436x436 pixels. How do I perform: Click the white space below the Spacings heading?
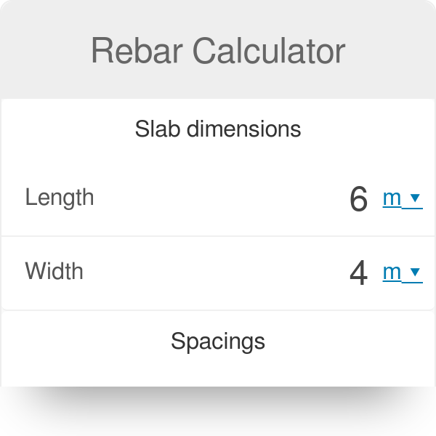tap(218, 371)
